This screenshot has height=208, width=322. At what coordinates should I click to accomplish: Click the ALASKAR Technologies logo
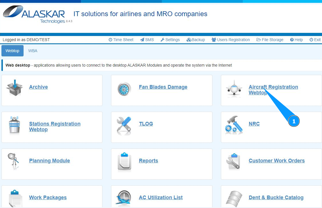click(x=34, y=14)
